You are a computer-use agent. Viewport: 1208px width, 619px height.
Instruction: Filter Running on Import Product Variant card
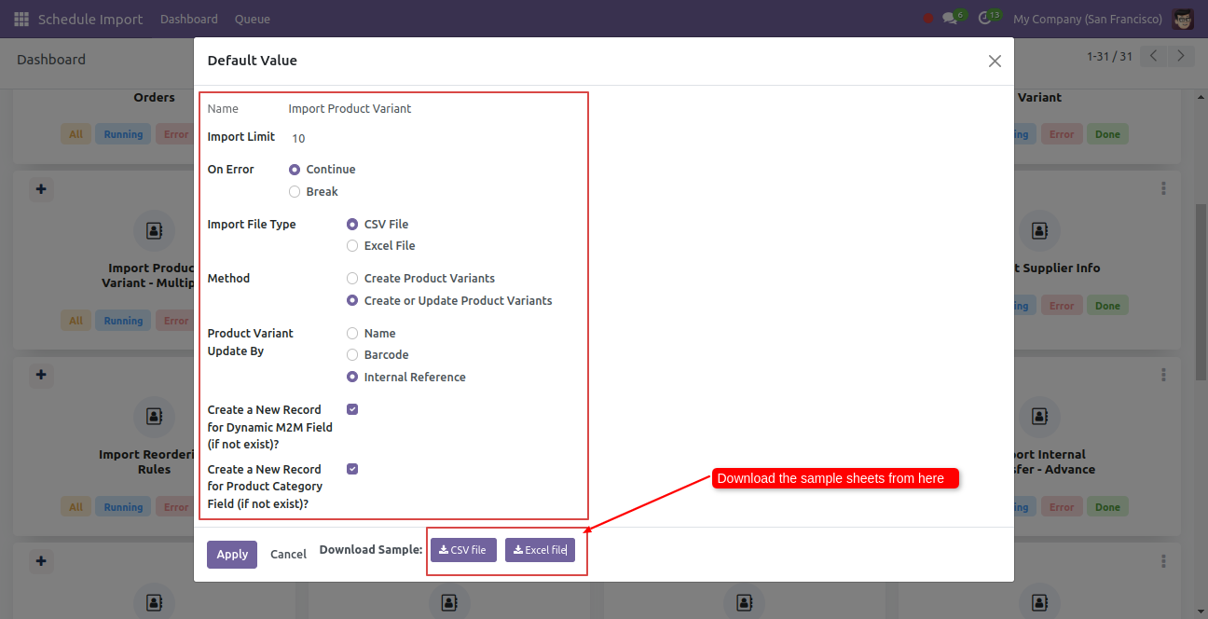123,321
